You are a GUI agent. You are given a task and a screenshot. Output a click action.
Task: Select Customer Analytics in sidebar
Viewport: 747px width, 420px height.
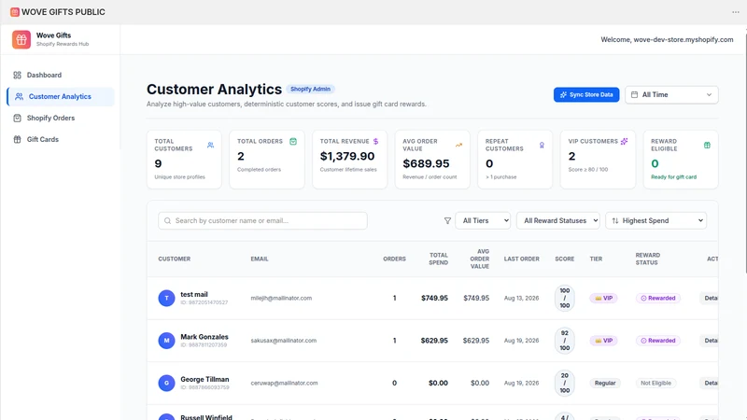click(x=61, y=96)
